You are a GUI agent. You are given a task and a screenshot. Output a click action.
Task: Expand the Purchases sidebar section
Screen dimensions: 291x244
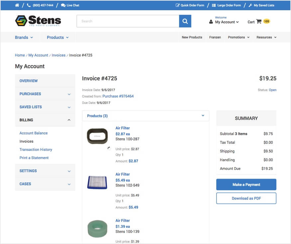tap(45, 94)
